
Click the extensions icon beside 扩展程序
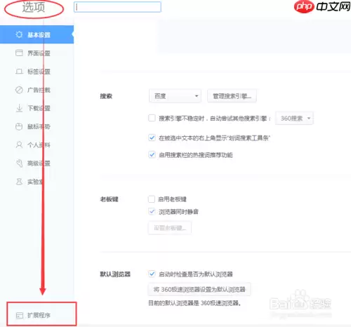coord(19,315)
